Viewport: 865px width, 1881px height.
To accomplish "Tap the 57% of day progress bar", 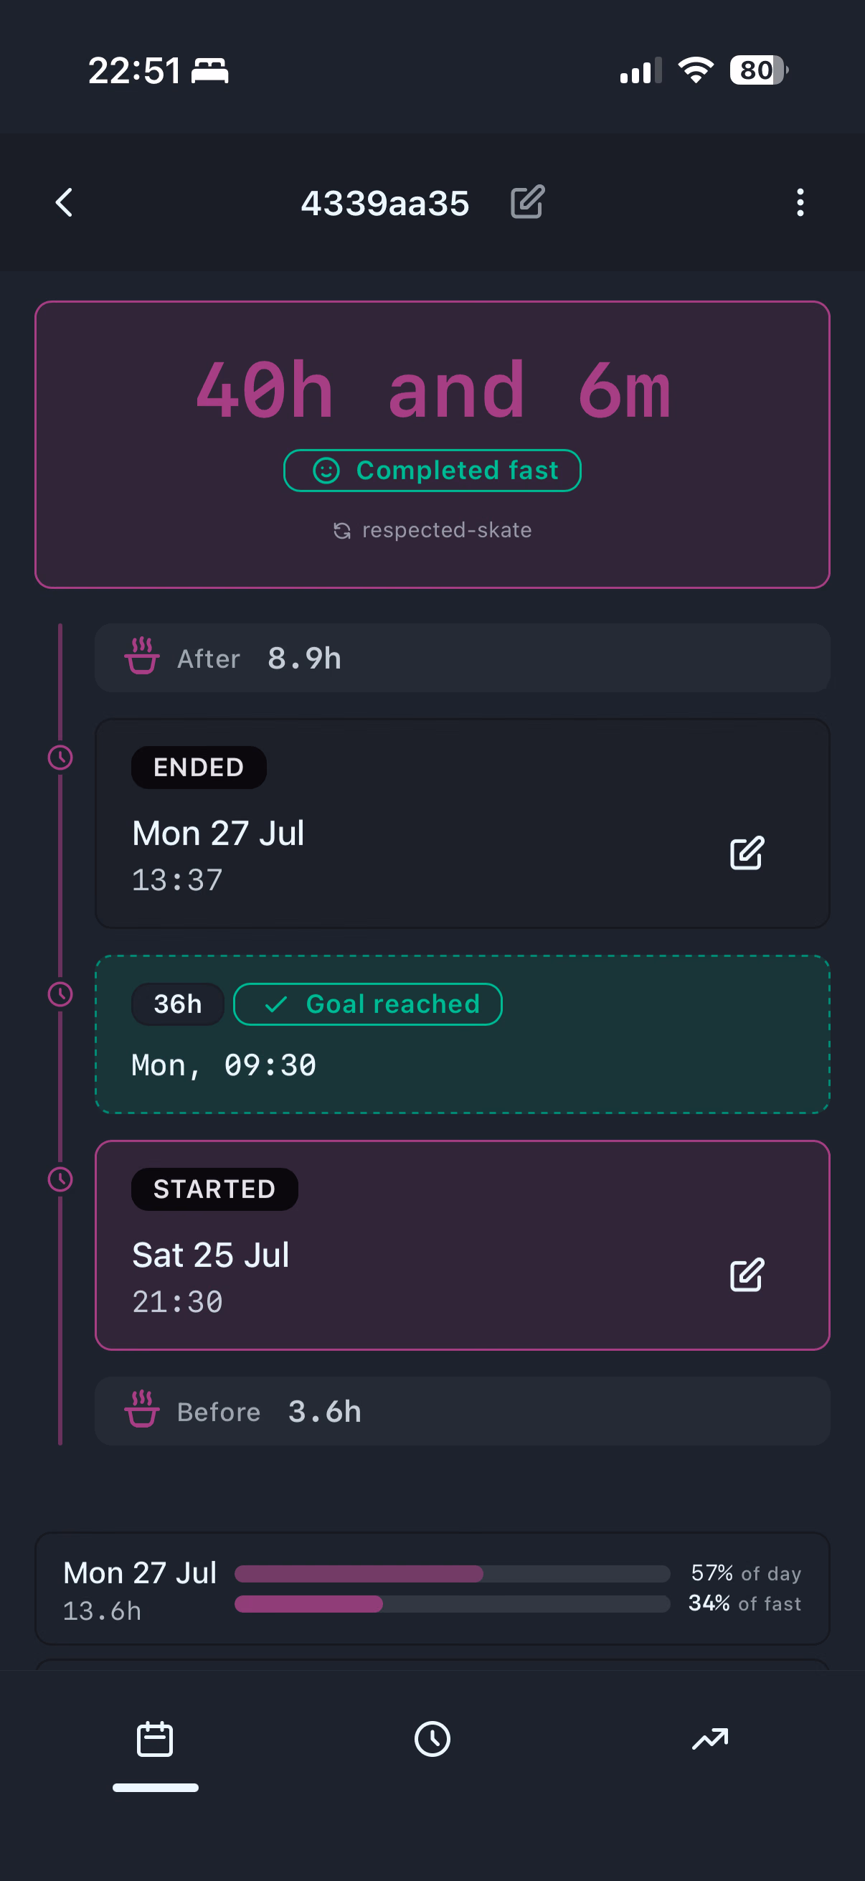I will (452, 1573).
